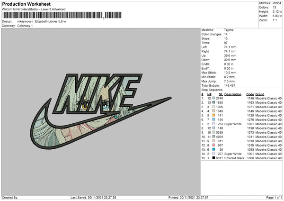Image resolution: width=284 pixels, height=201 pixels.
Task: Click the Colorway 1 value
Action: coord(25,26)
